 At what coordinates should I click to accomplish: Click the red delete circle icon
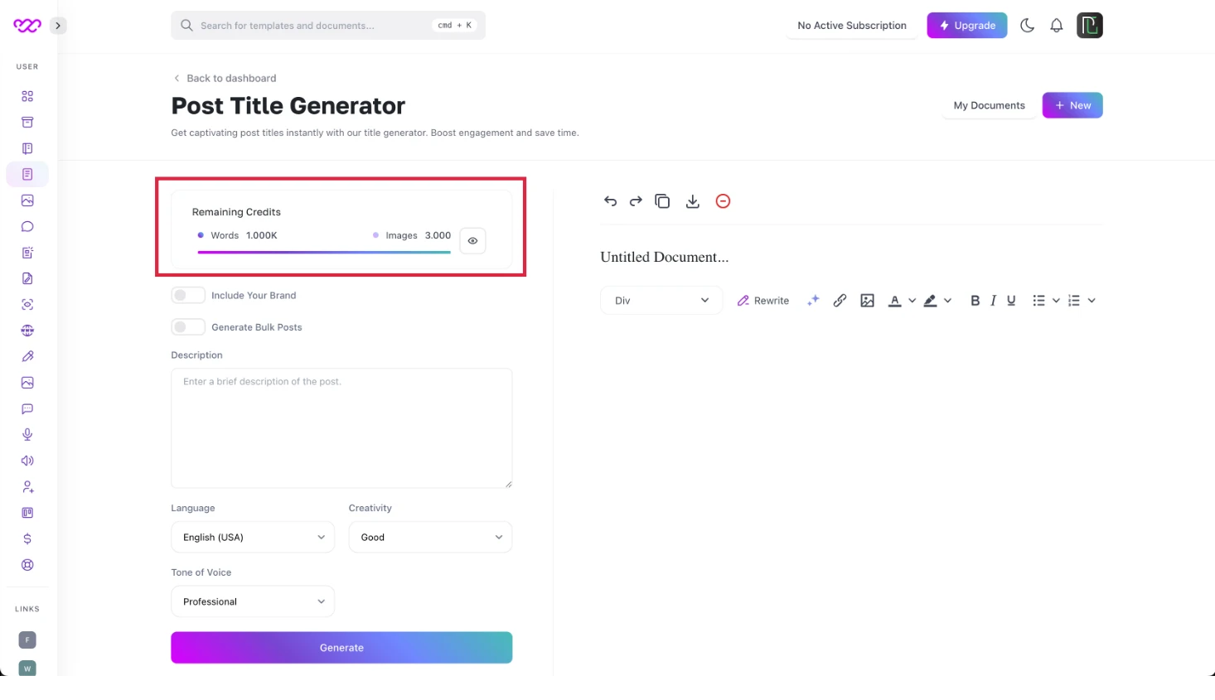click(x=723, y=201)
